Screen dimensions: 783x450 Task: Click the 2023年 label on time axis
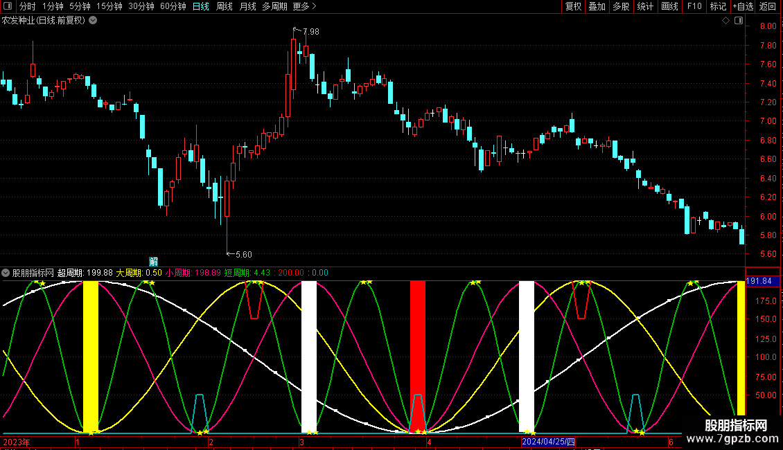click(17, 442)
